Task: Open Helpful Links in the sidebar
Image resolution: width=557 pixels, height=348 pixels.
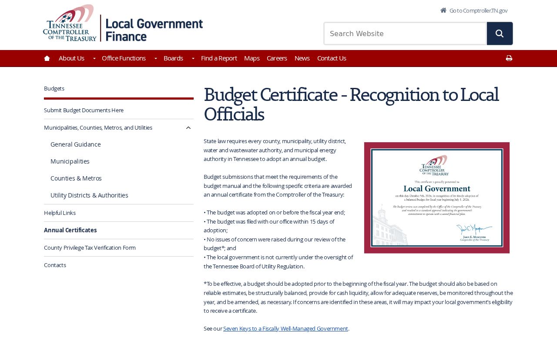Action: (60, 213)
